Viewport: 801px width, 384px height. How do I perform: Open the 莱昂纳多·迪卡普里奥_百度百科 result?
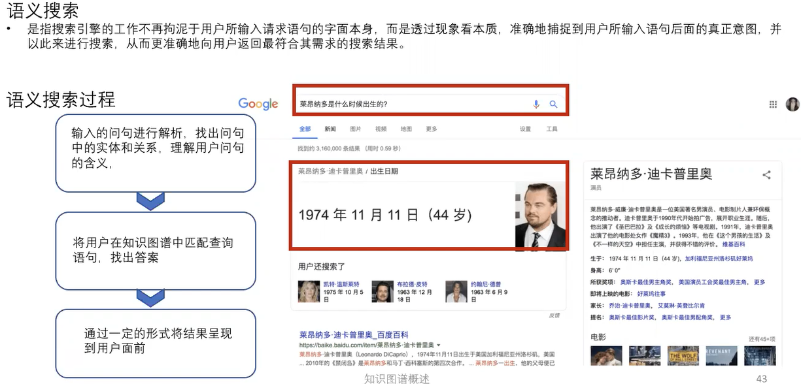click(x=354, y=334)
